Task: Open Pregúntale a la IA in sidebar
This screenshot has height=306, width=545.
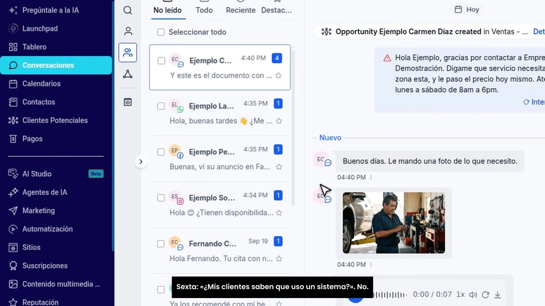Action: (51, 10)
